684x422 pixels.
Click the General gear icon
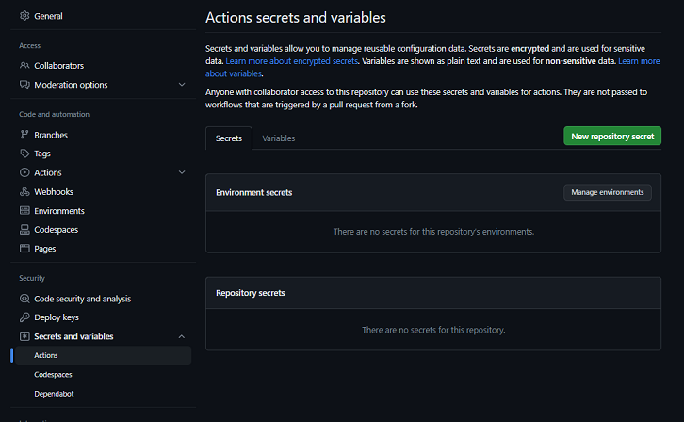24,16
